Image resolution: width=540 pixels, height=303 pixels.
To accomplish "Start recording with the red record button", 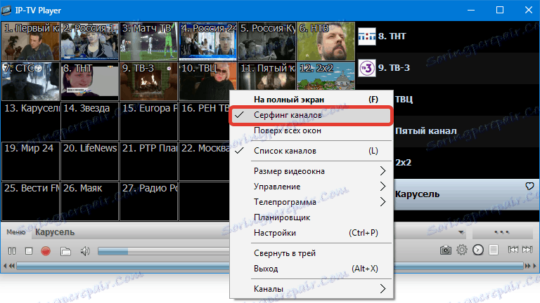I will (x=46, y=251).
